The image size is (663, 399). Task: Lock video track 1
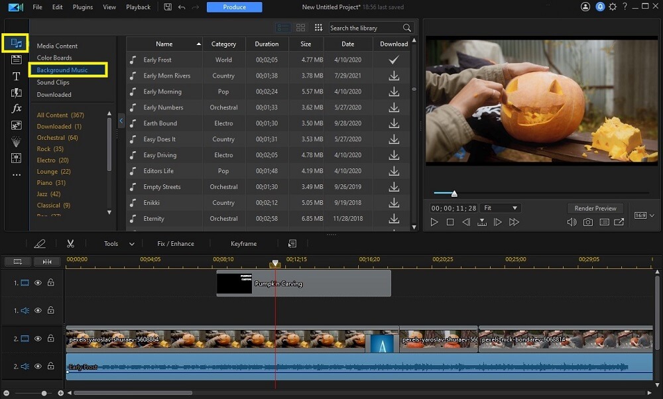click(51, 282)
